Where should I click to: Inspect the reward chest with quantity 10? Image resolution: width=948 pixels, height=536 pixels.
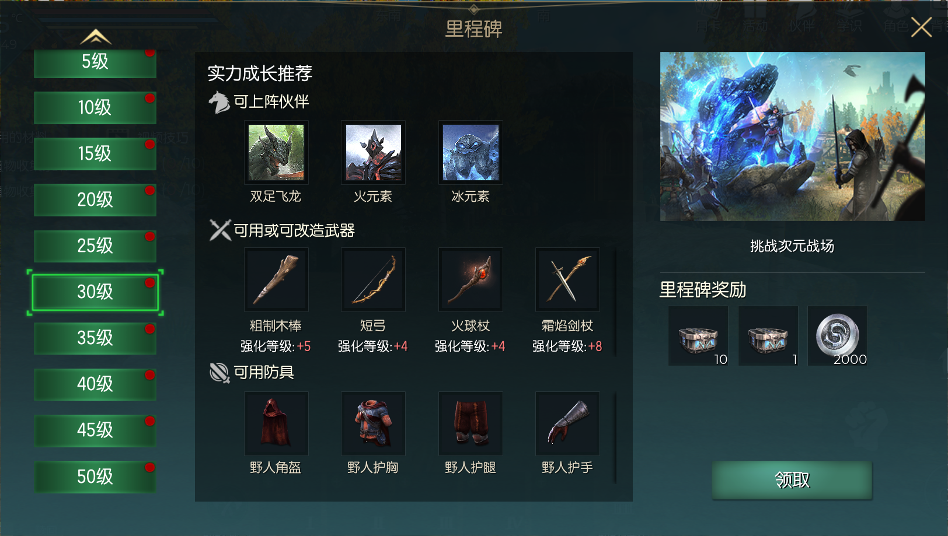pos(698,336)
